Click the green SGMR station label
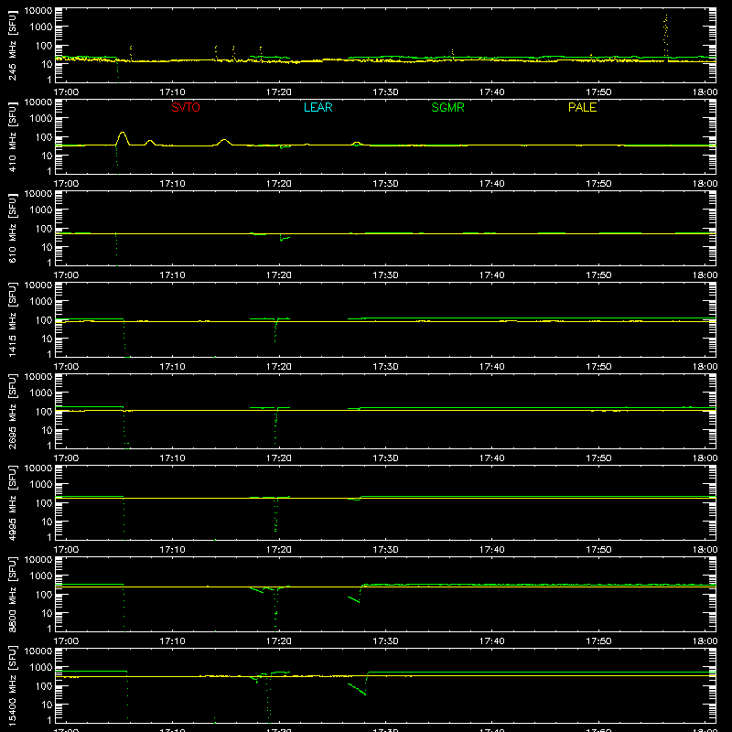Screen dimensions: 732x732 447,107
